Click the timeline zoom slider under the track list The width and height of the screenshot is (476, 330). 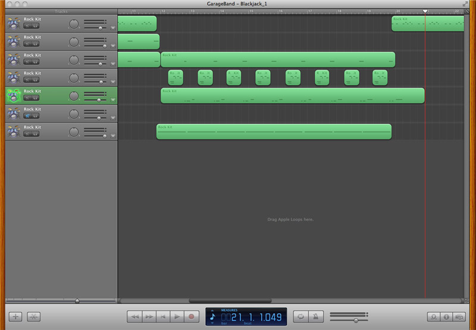click(x=77, y=301)
